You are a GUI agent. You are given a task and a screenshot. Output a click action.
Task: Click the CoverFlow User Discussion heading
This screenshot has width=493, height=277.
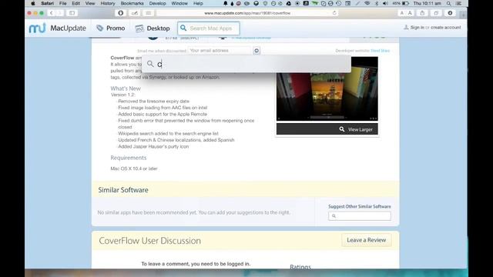[x=149, y=241]
